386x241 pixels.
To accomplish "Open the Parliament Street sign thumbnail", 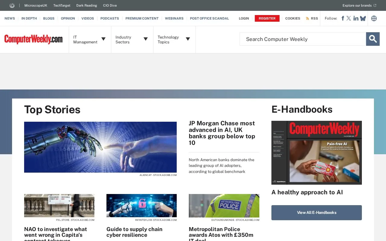I will click(59, 206).
